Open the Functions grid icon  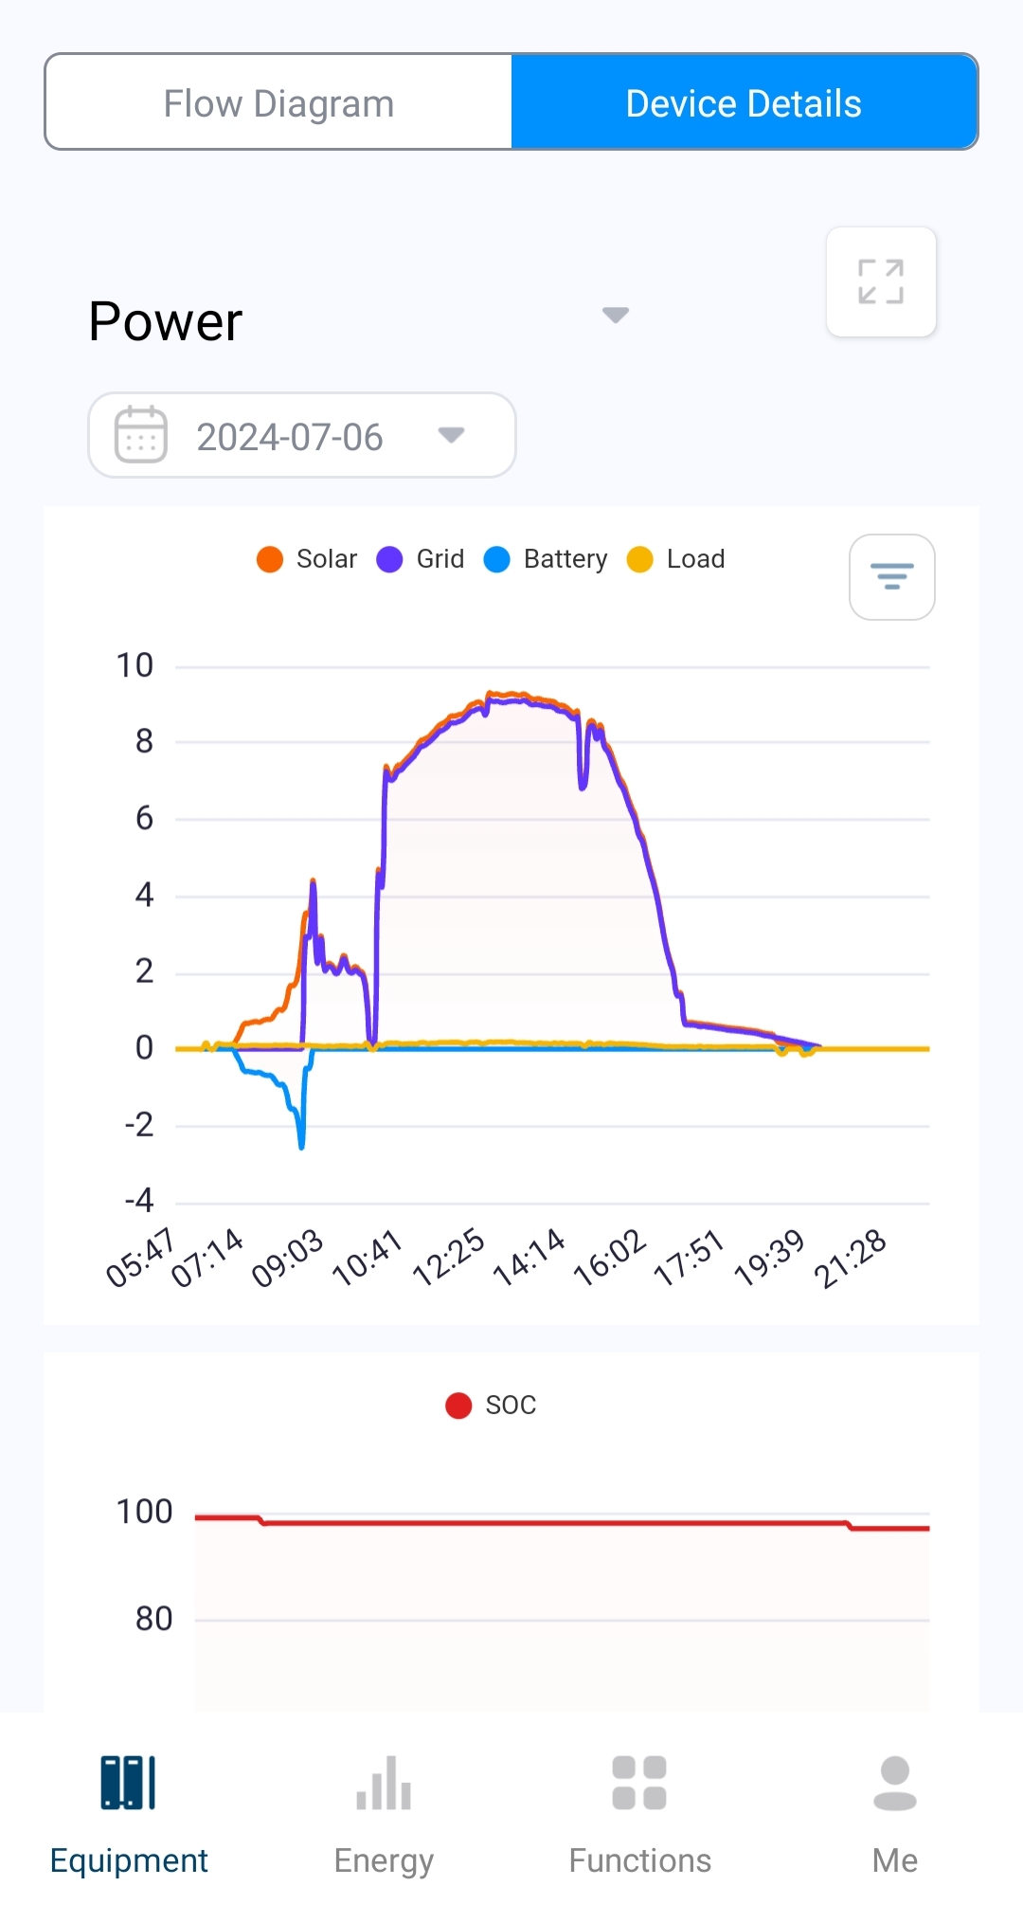(639, 1783)
